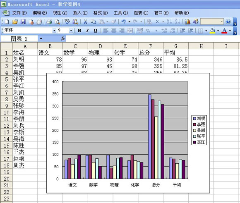Screen dimensions: 240x203
Task: Open the Chart Wizard icon
Action: click(187, 22)
